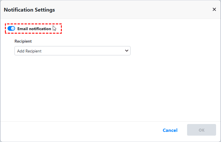Toggle the Email notification switch
Viewport: 221px width, 142px height.
coord(11,29)
